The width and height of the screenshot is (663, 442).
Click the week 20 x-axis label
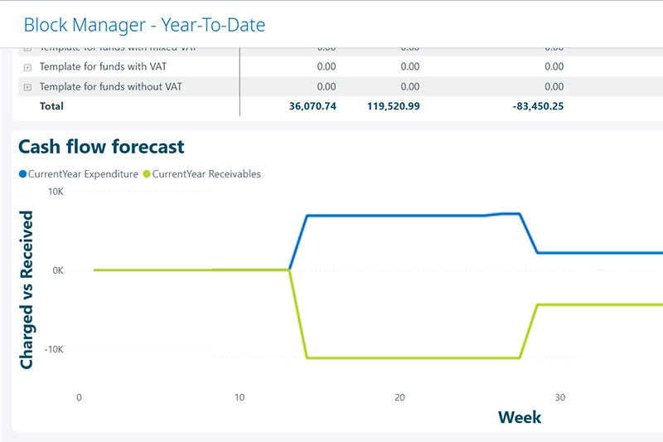pos(399,397)
